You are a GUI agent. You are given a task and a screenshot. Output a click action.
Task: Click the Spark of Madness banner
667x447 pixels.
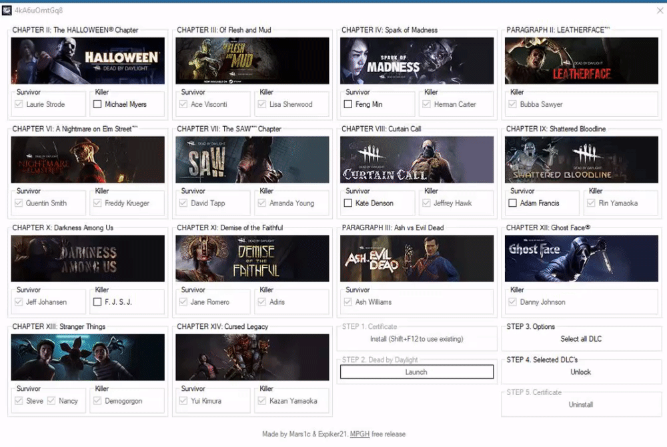coord(417,61)
